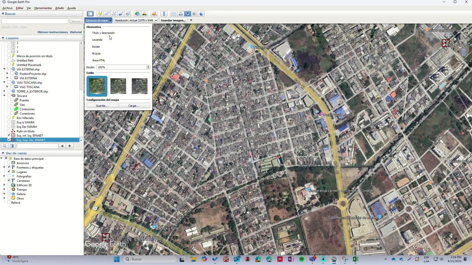Open Spotify from the taskbar

302,259
